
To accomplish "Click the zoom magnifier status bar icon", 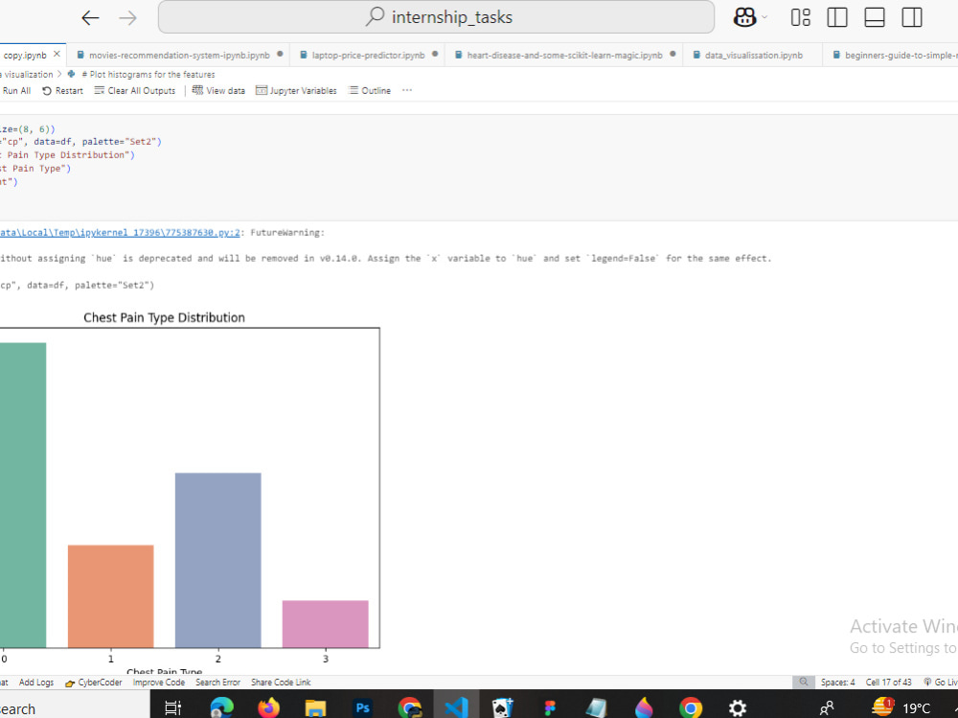I will (x=804, y=682).
